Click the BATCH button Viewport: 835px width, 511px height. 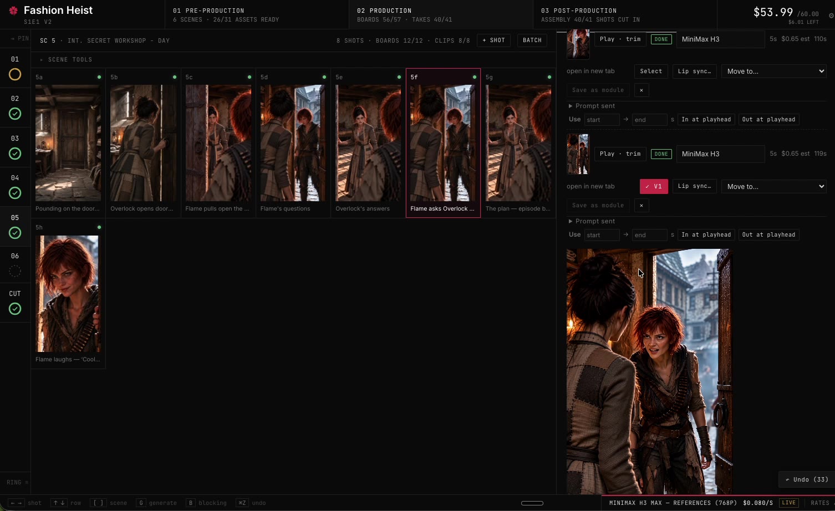click(x=532, y=40)
